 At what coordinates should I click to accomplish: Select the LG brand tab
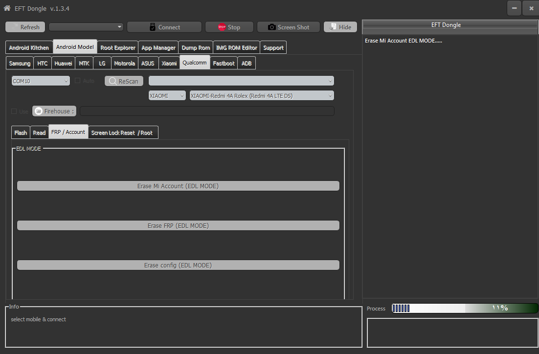click(x=102, y=63)
